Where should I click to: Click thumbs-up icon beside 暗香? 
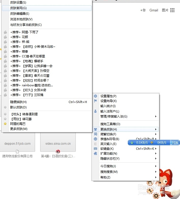pos(5,51)
